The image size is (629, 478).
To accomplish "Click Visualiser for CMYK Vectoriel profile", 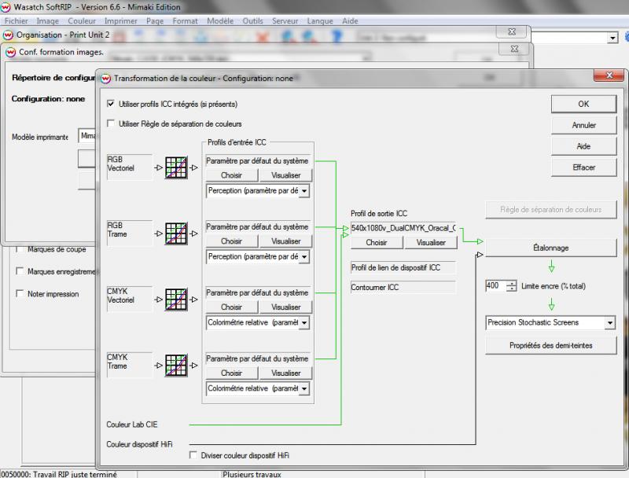I will (x=285, y=307).
